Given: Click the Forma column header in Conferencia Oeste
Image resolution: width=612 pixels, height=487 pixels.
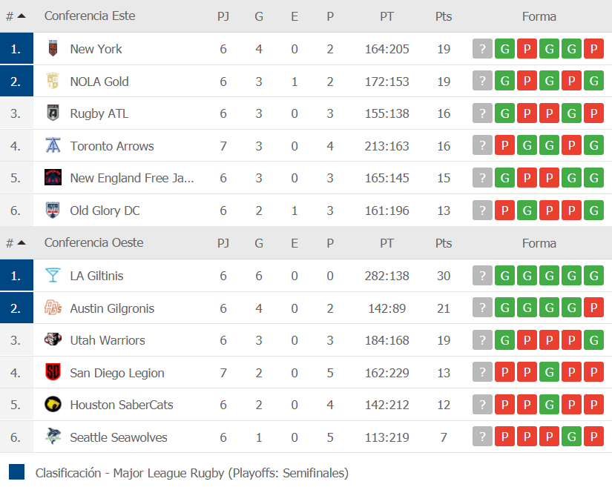Looking at the screenshot, I should [539, 243].
